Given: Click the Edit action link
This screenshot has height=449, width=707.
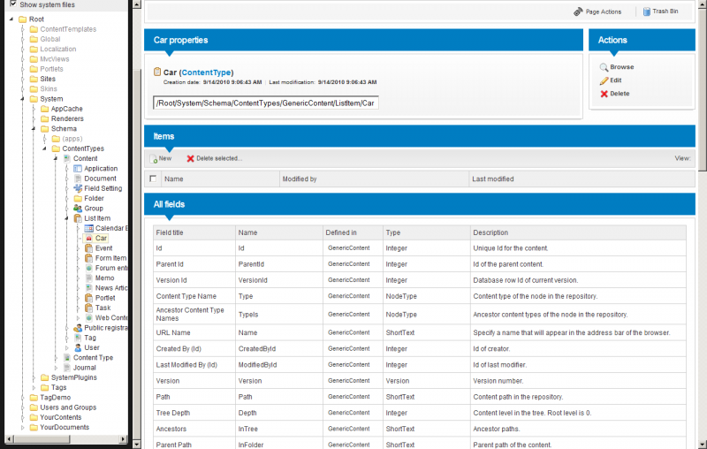Looking at the screenshot, I should click(x=615, y=80).
